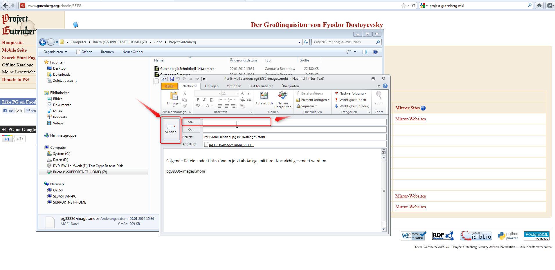The width and height of the screenshot is (555, 270).
Task: Decrease the paragraph indent
Action: pos(243,100)
